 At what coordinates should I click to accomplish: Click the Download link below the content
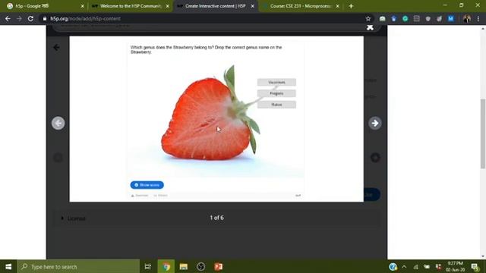click(x=140, y=196)
